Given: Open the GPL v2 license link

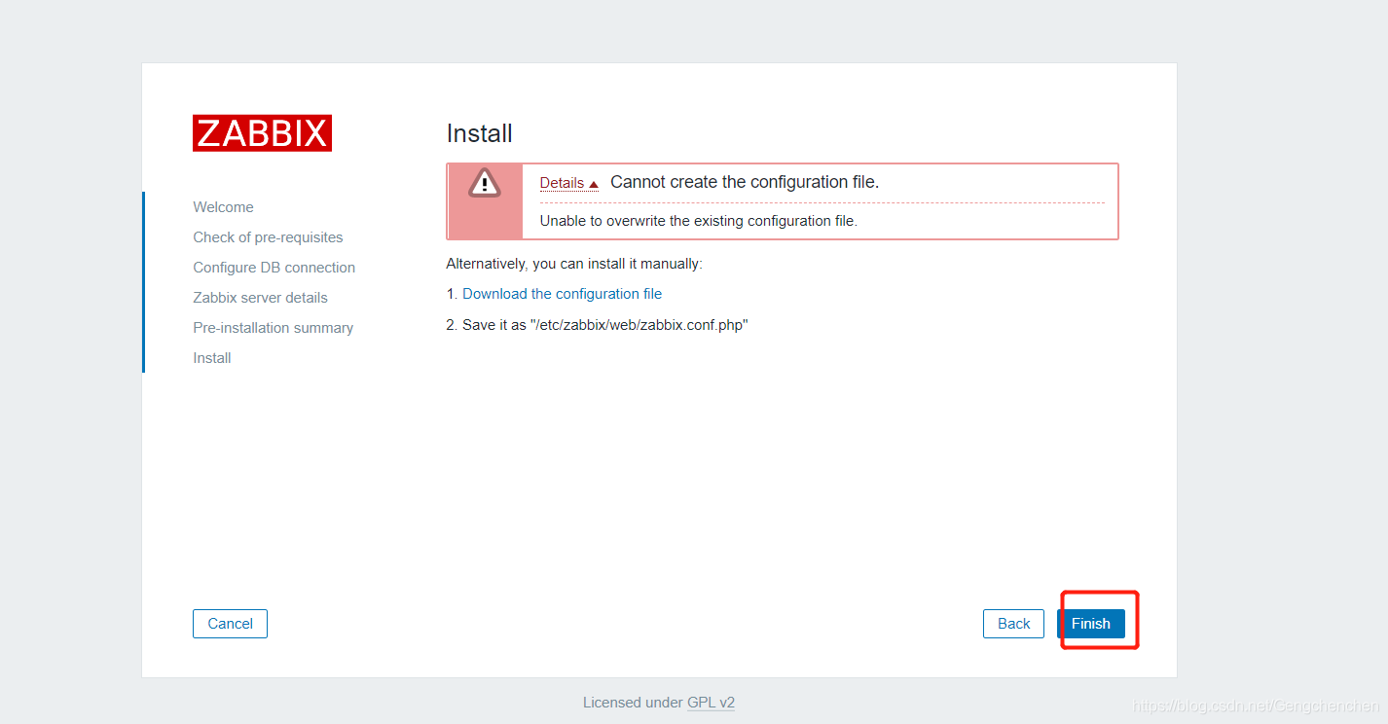Looking at the screenshot, I should pyautogui.click(x=711, y=703).
